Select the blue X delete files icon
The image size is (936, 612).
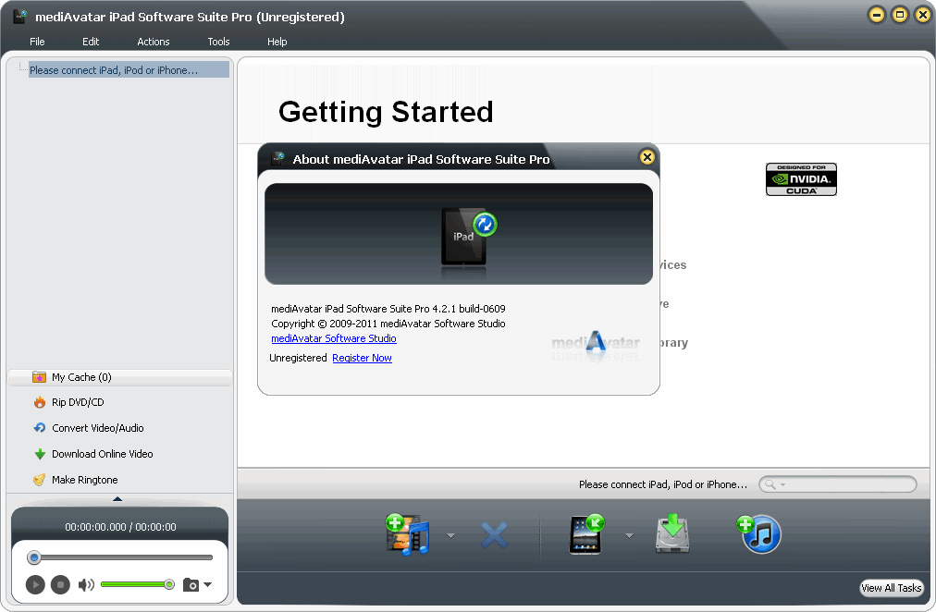pyautogui.click(x=495, y=534)
